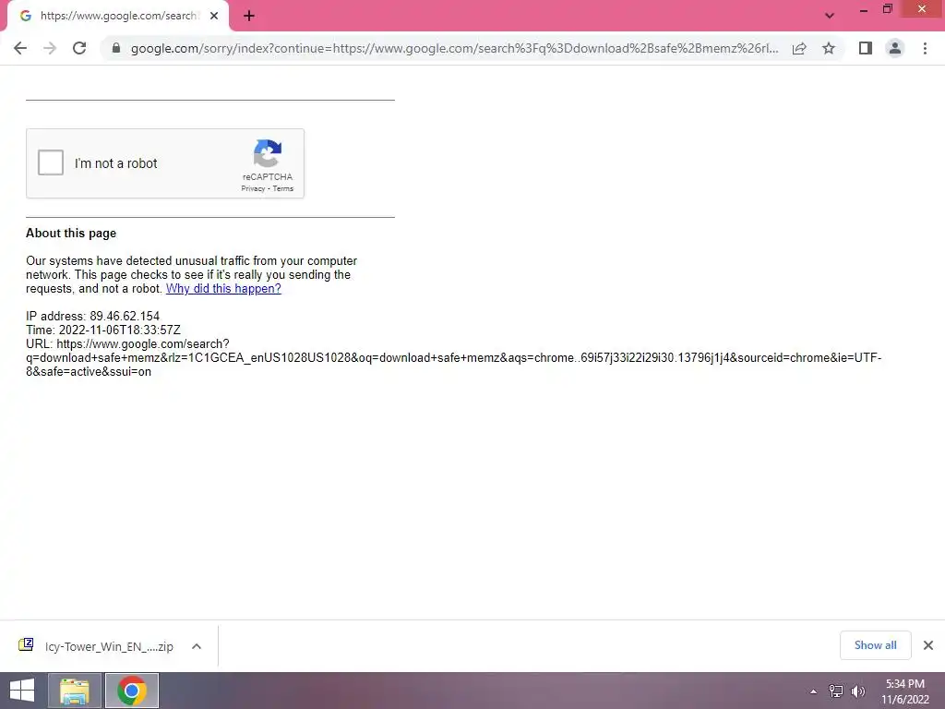Open the Chrome three-dot menu
This screenshot has width=945, height=709.
click(x=925, y=48)
